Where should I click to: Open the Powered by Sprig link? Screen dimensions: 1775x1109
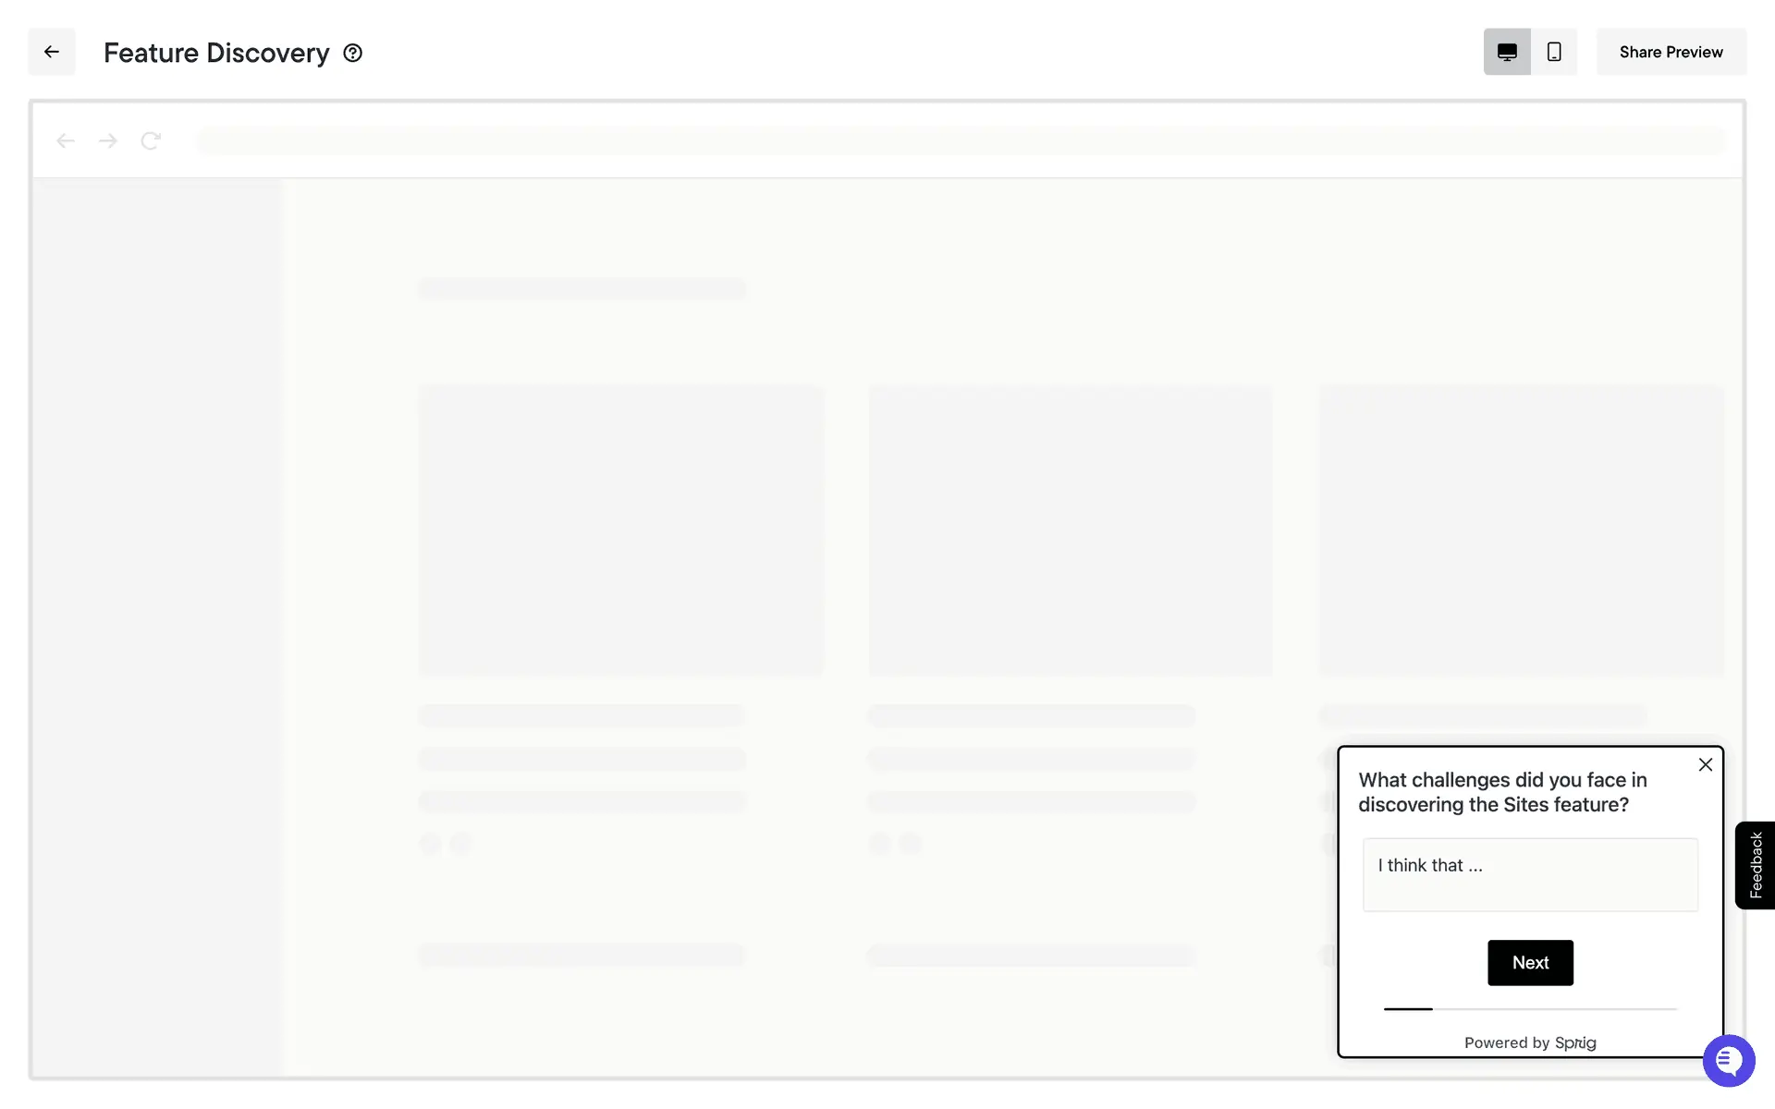pyautogui.click(x=1530, y=1042)
